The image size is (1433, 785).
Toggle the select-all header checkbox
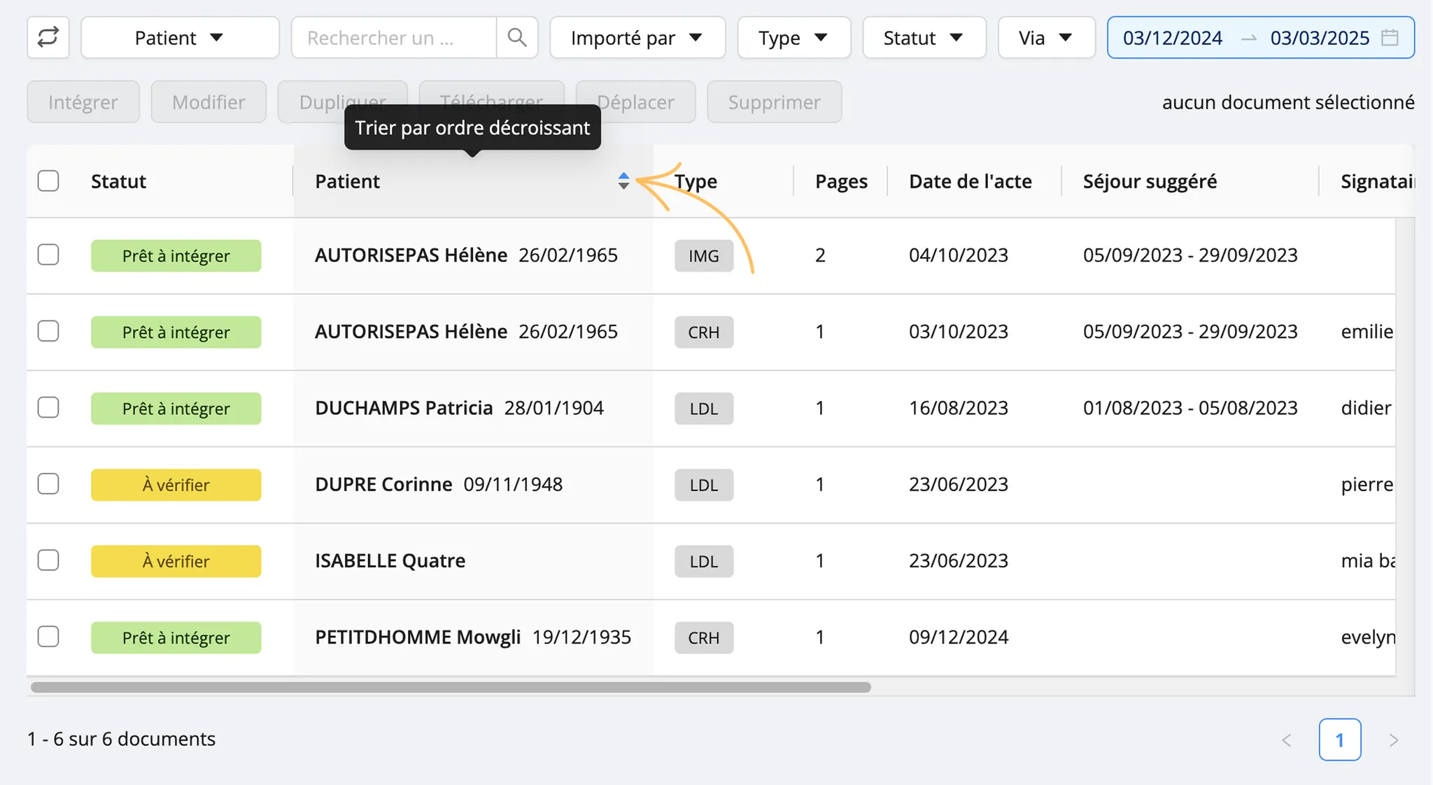[x=48, y=181]
